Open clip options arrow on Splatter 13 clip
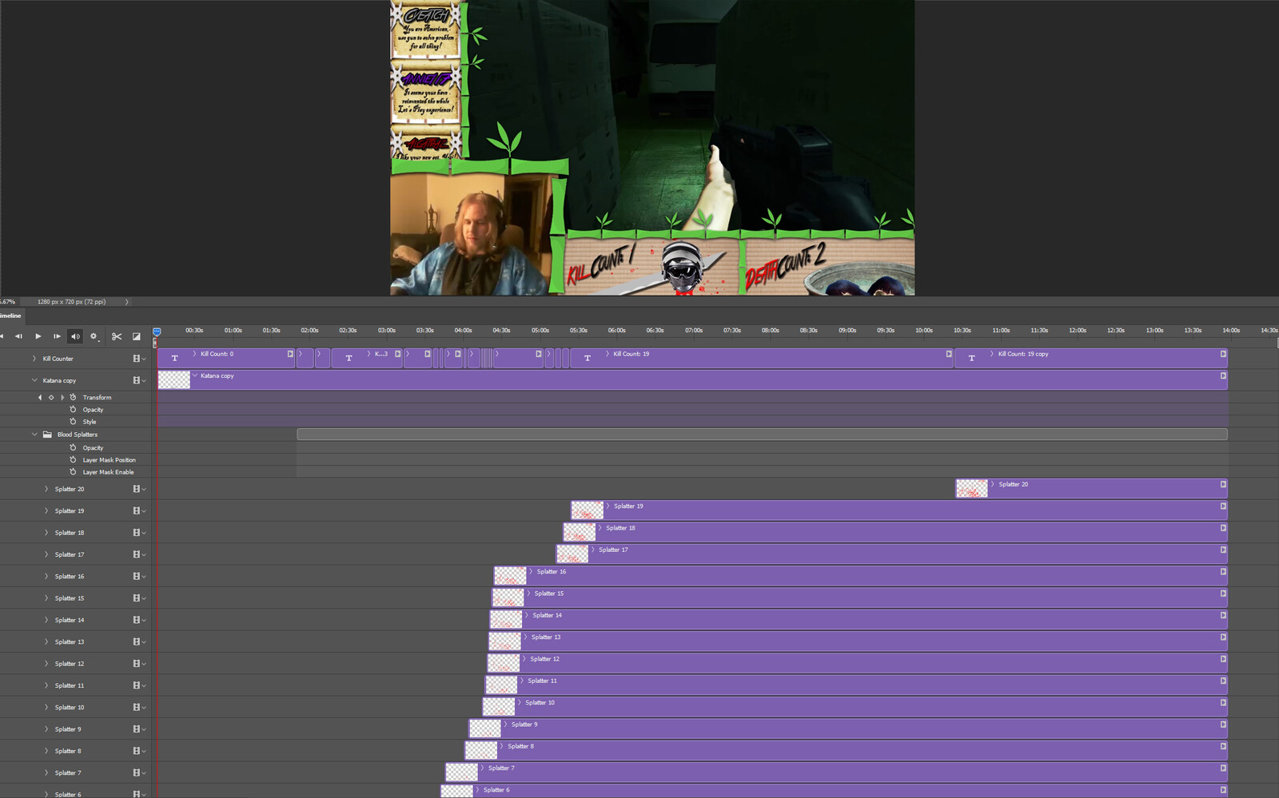Image resolution: width=1279 pixels, height=798 pixels. tap(1223, 637)
